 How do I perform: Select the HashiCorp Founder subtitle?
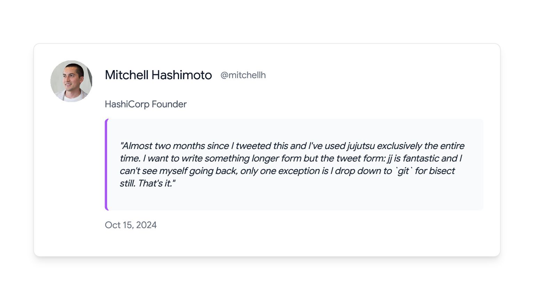click(146, 104)
